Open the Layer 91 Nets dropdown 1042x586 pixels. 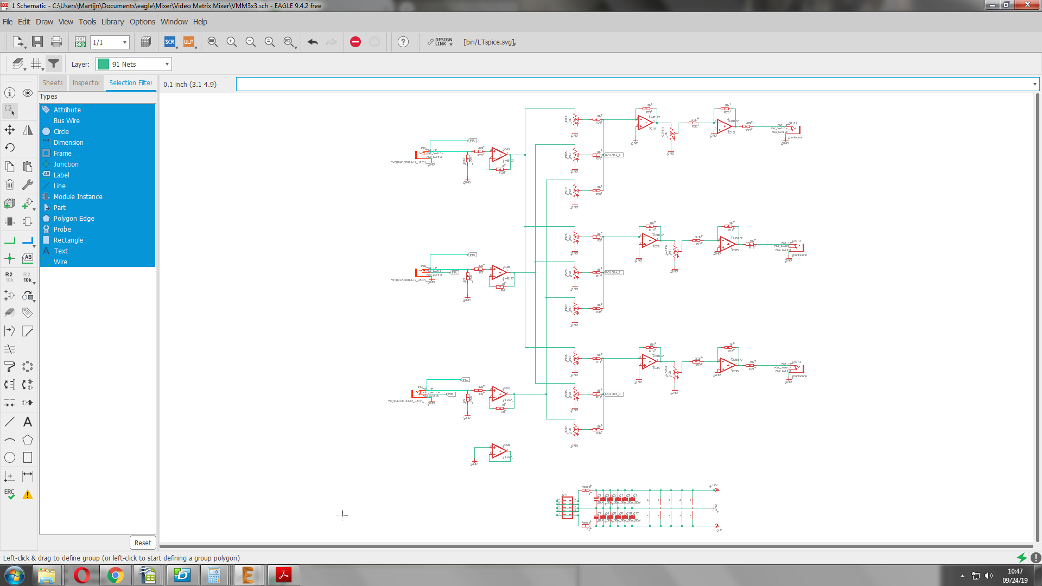pyautogui.click(x=134, y=64)
